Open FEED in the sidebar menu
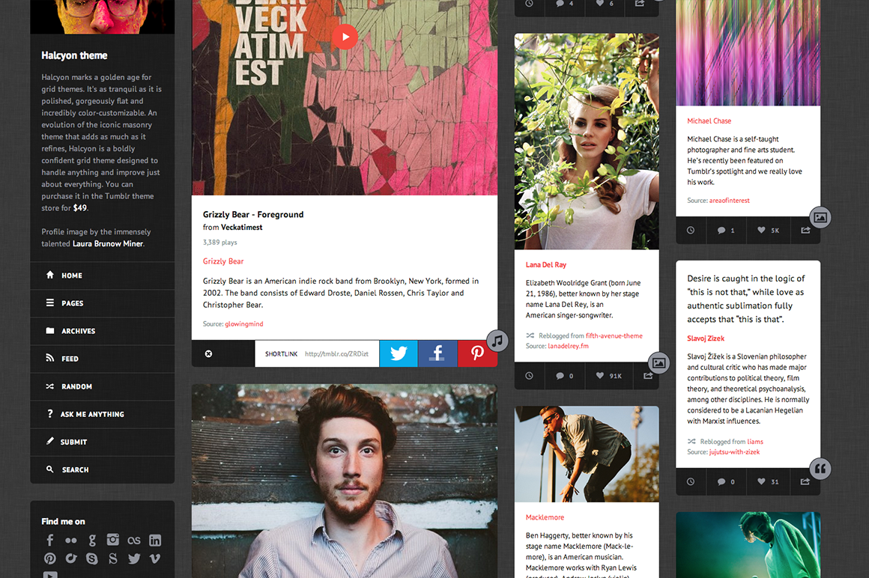This screenshot has height=578, width=869. click(103, 358)
